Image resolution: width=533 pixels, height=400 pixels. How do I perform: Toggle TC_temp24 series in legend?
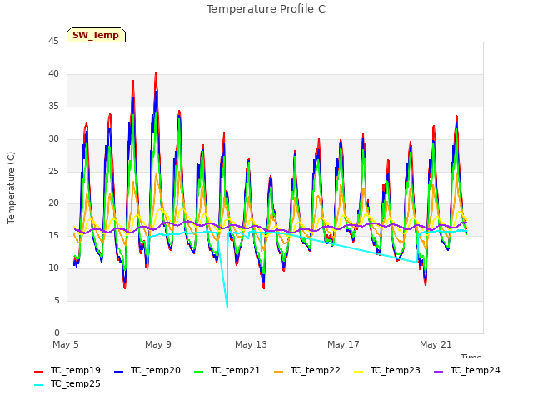click(467, 370)
